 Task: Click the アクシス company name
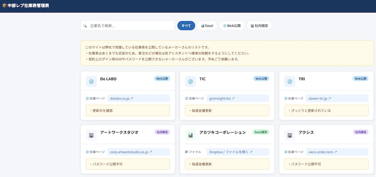306,132
